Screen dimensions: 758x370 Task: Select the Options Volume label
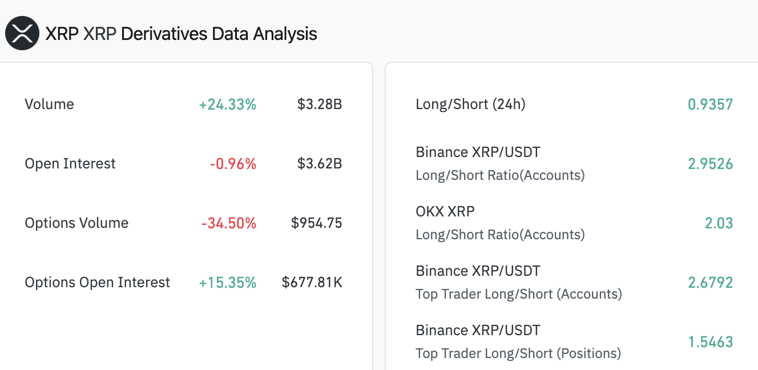76,223
